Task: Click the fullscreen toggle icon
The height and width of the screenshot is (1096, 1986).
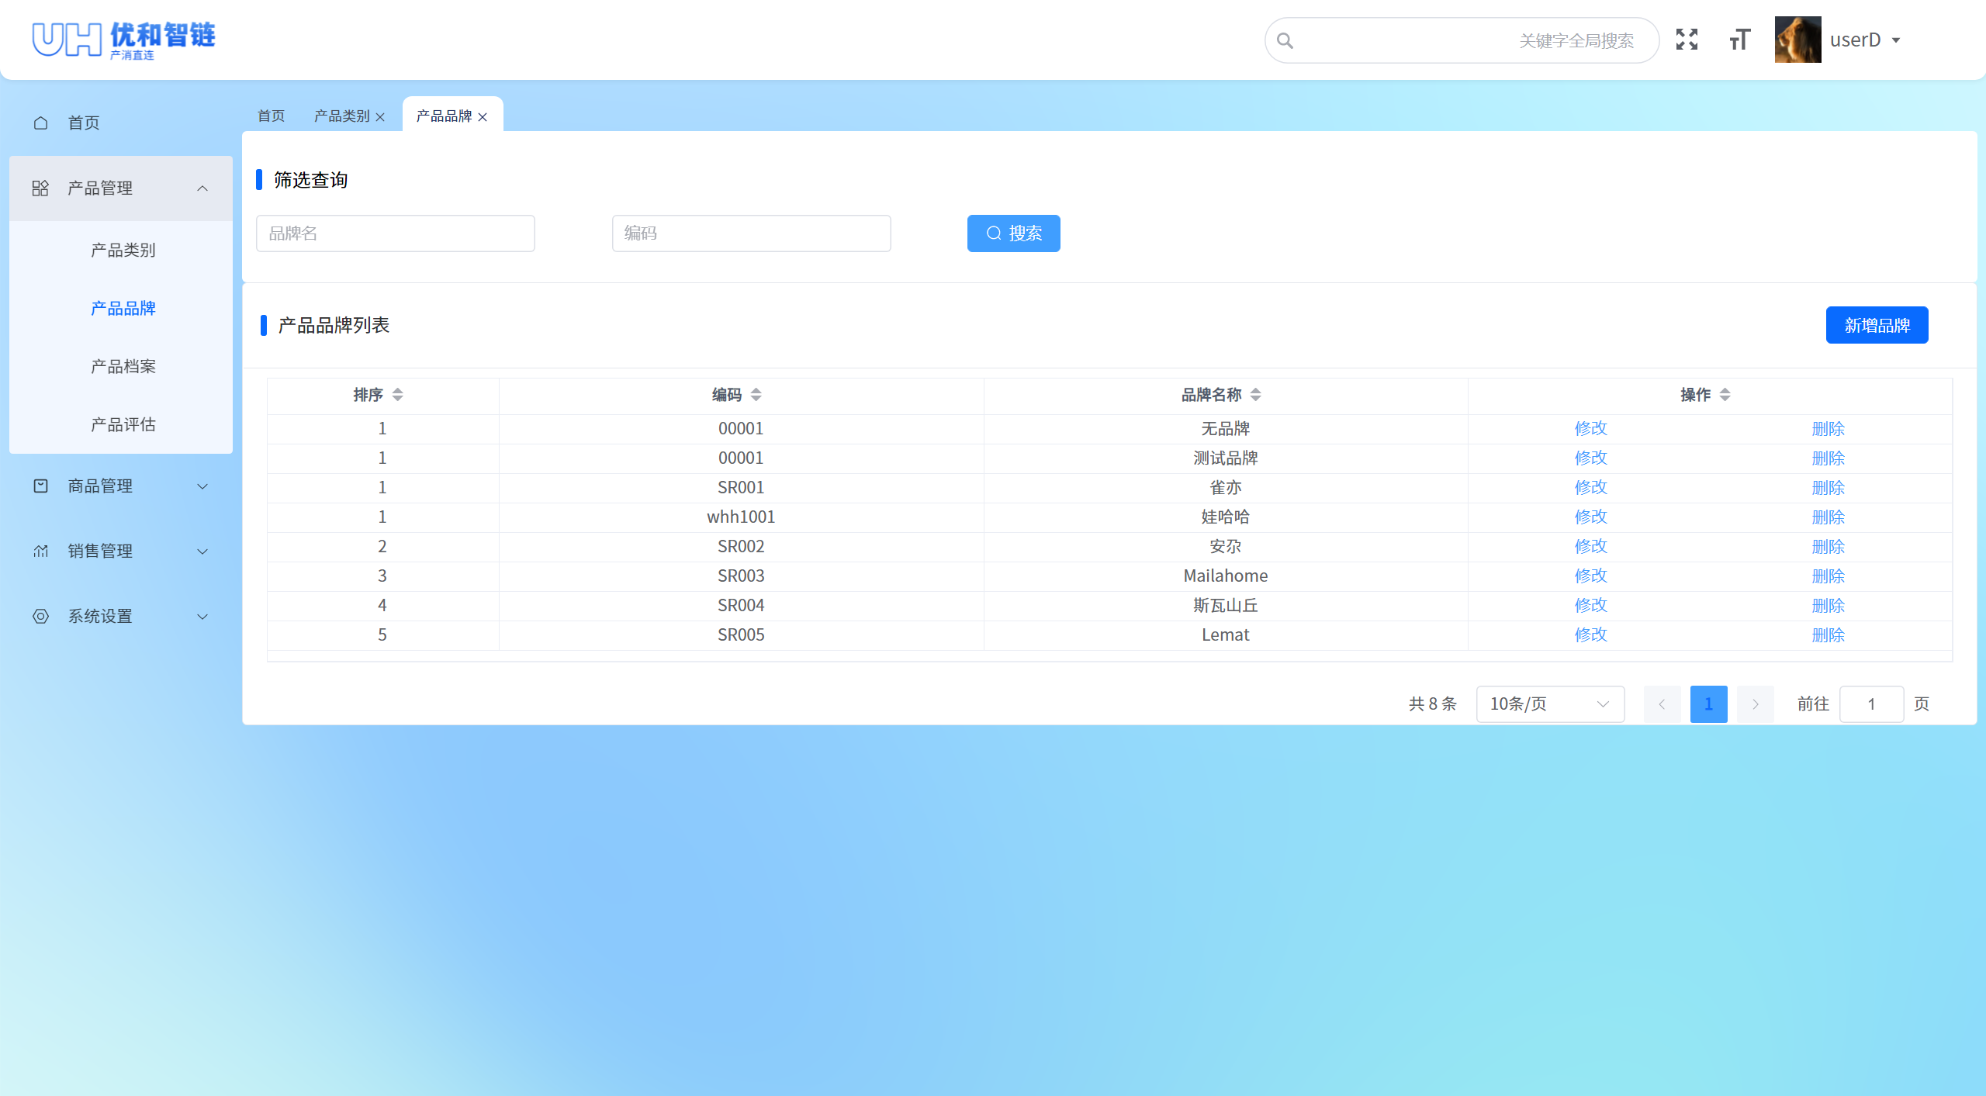Action: pos(1687,40)
